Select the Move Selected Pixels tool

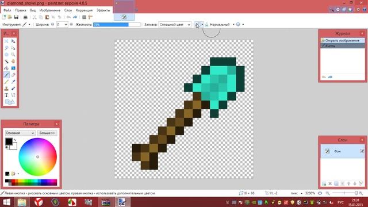13,41
